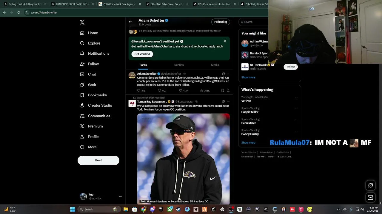
Task: Like the Commanders hiring post
Action: [x=184, y=91]
